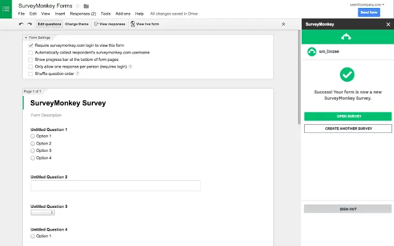The height and width of the screenshot is (246, 394).
Task: Click the Untitled Question 4 label
Action: click(49, 229)
